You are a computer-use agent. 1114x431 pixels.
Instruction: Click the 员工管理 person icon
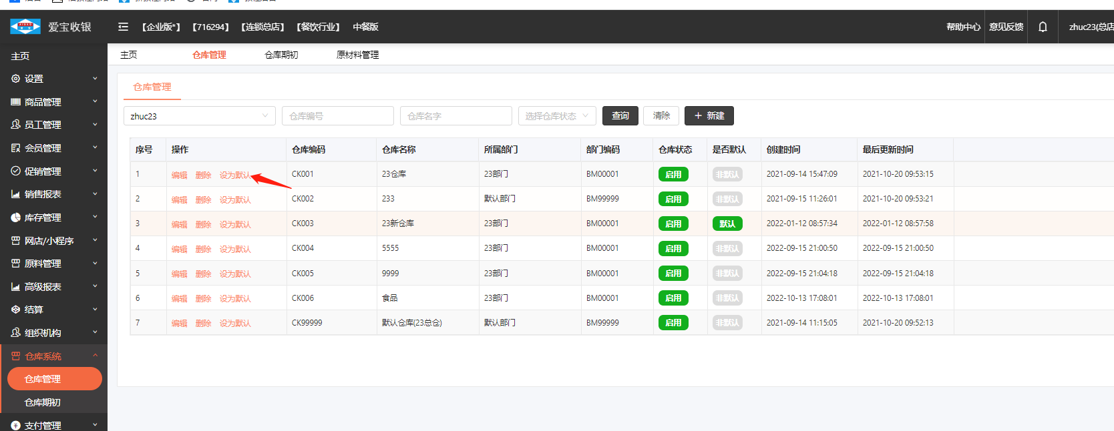point(16,125)
